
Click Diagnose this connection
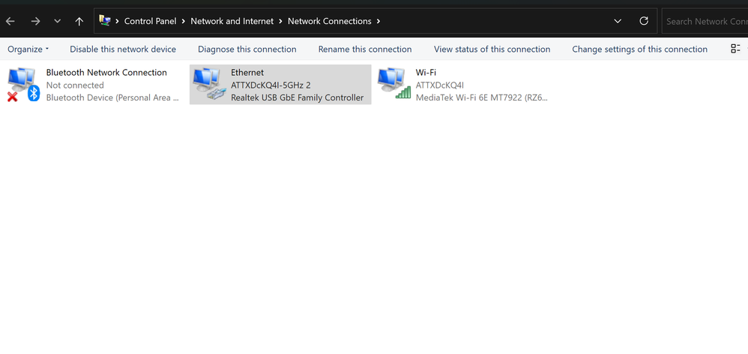(x=247, y=49)
